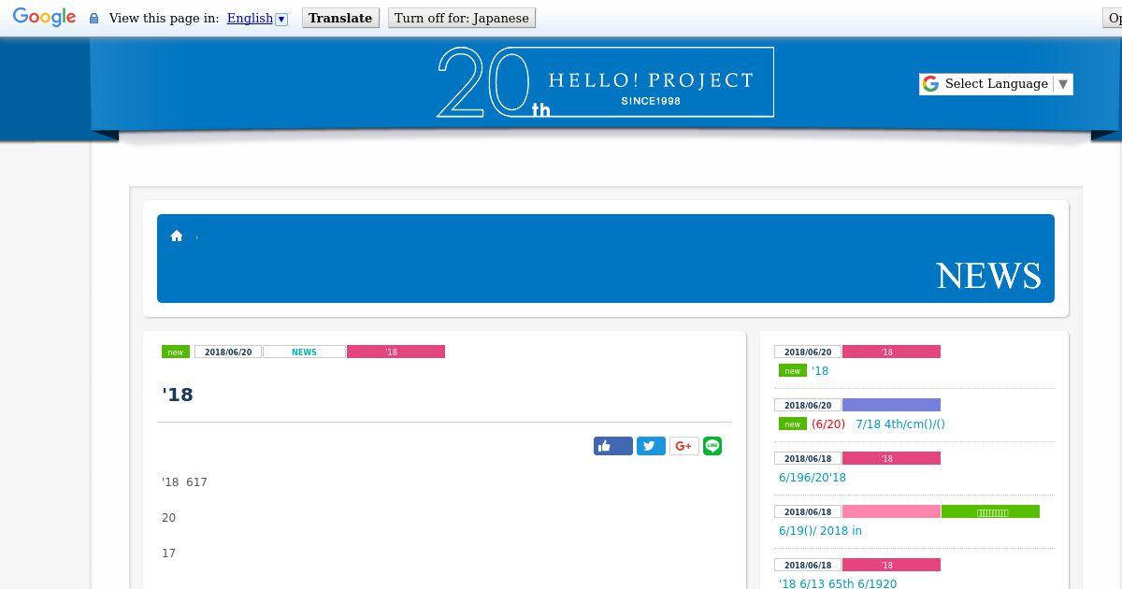Click the Google G icon in language widget
This screenshot has height=589, width=1122.
[x=930, y=83]
